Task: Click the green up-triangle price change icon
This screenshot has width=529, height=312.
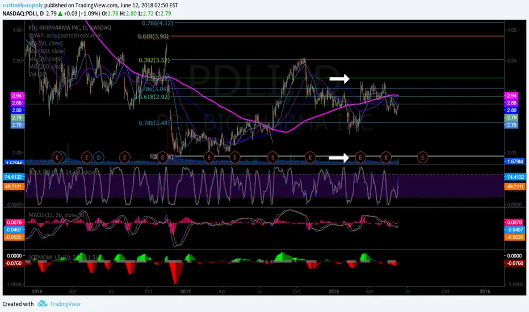Action: point(60,14)
